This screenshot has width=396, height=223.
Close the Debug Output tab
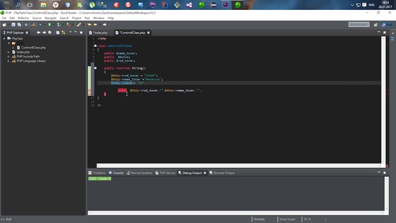205,173
